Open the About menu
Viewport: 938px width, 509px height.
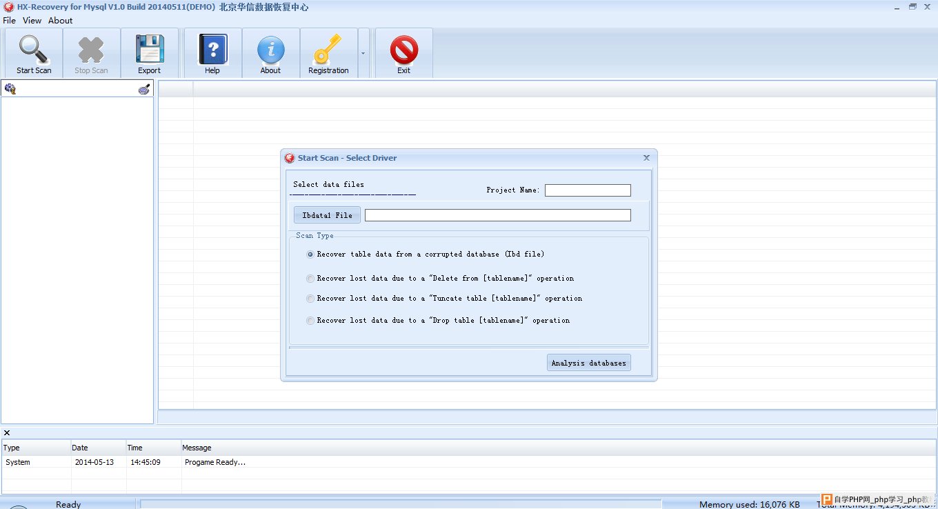click(x=60, y=21)
